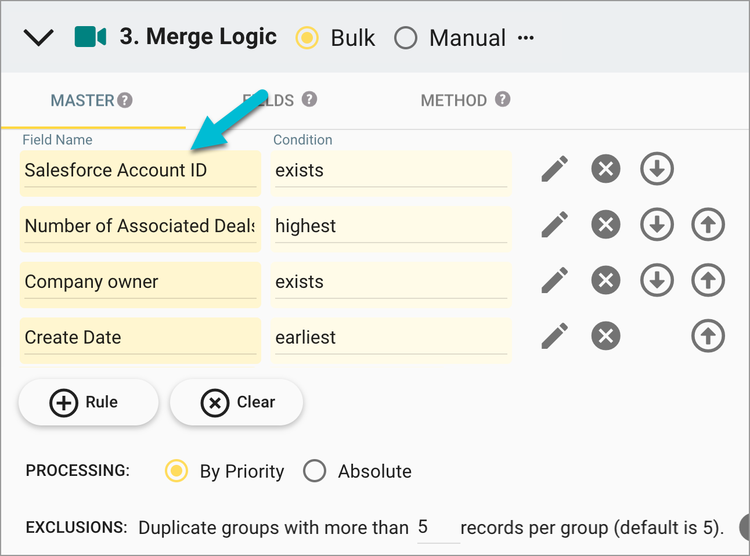
Task: Delete the Company owner rule via X icon
Action: [x=605, y=280]
